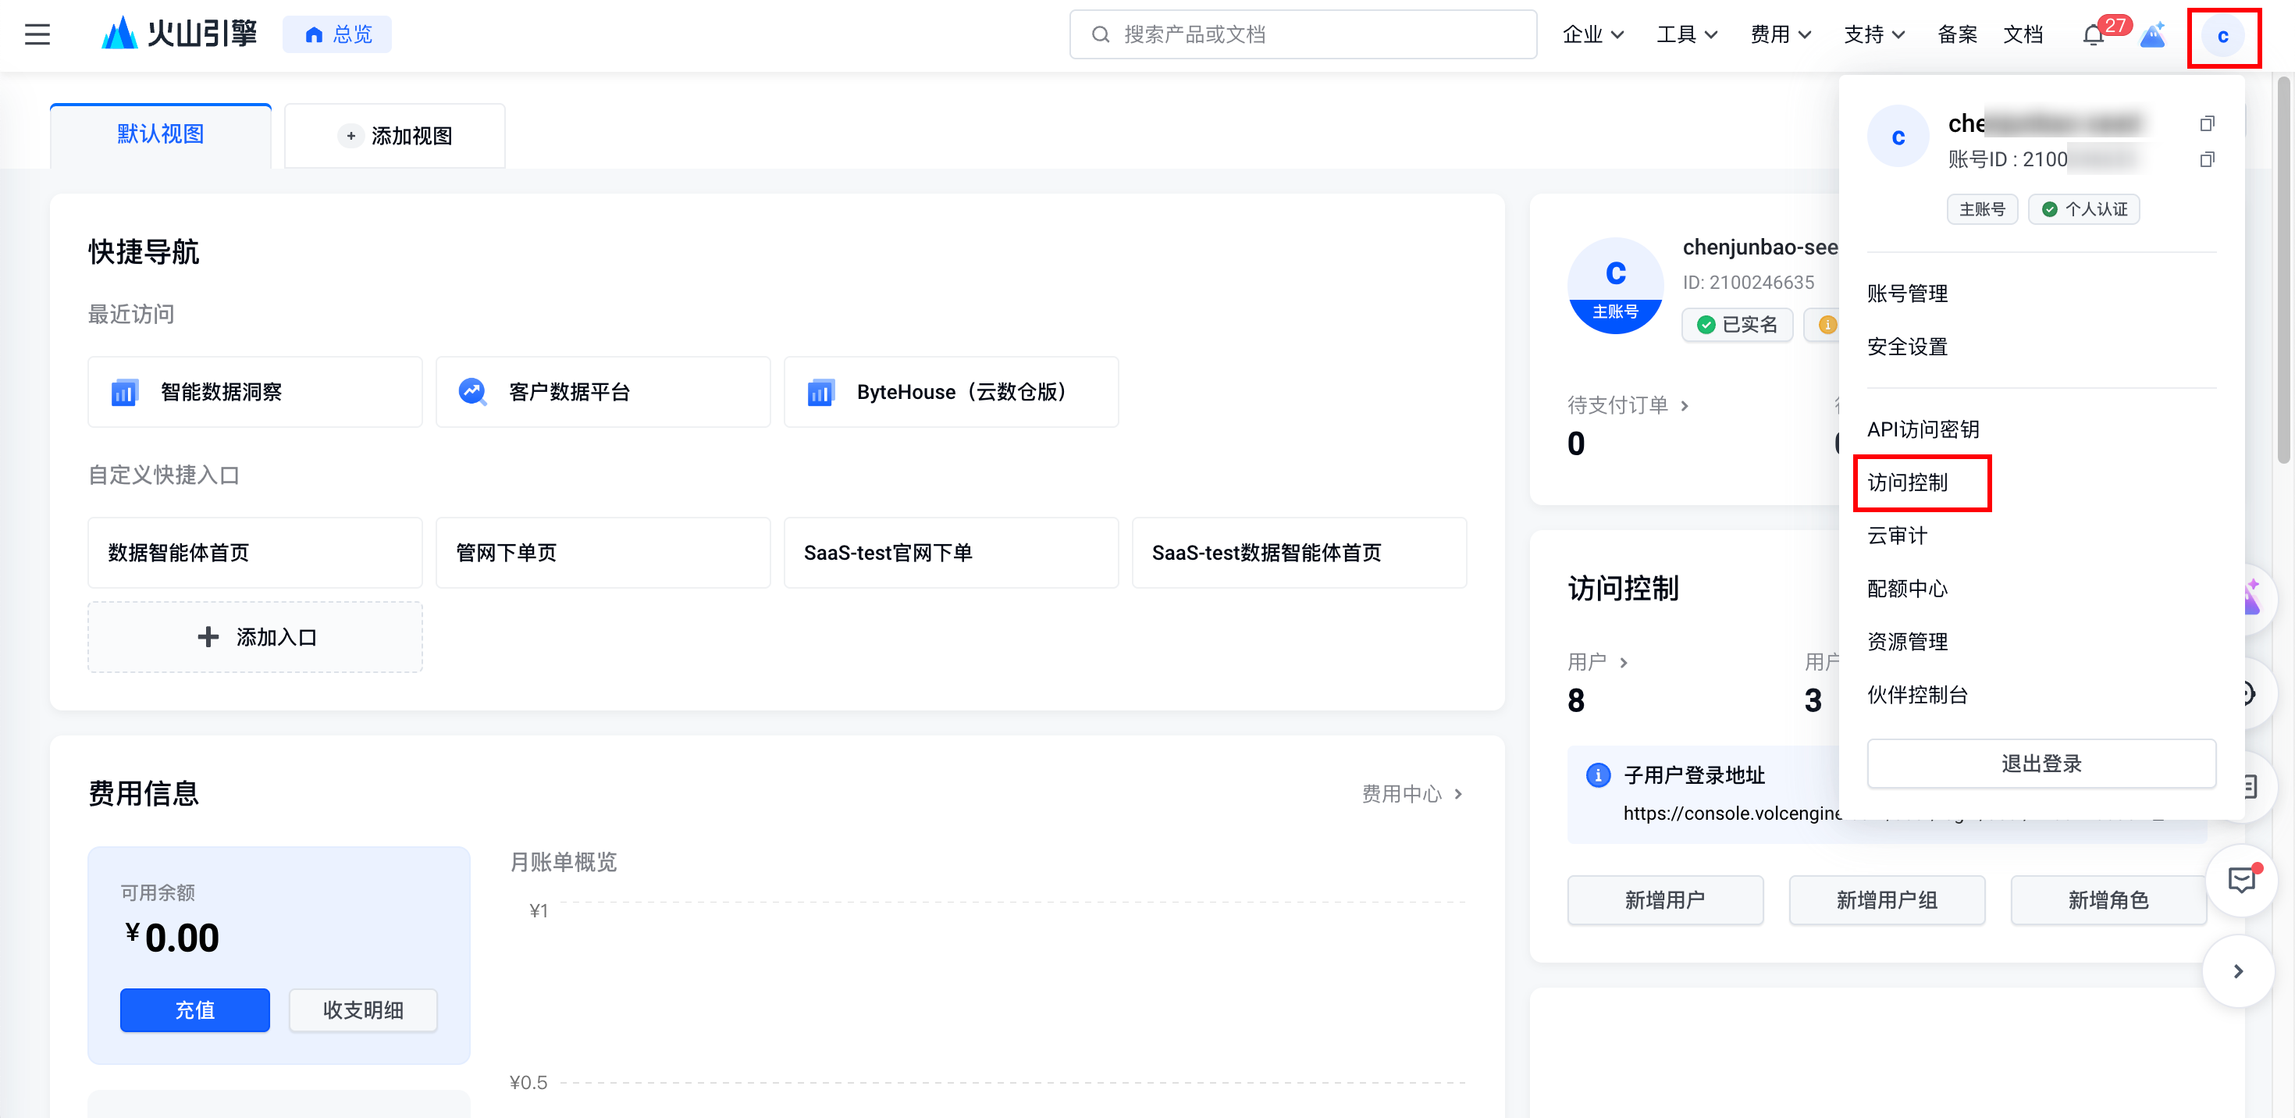The height and width of the screenshot is (1118, 2295).
Task: Click the notification bell icon
Action: pos(2093,36)
